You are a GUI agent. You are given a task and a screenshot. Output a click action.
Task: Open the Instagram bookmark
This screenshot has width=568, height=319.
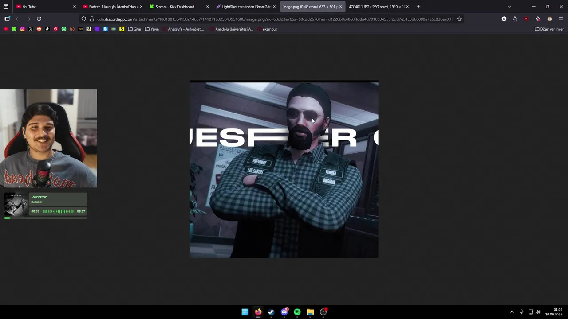(x=22, y=29)
